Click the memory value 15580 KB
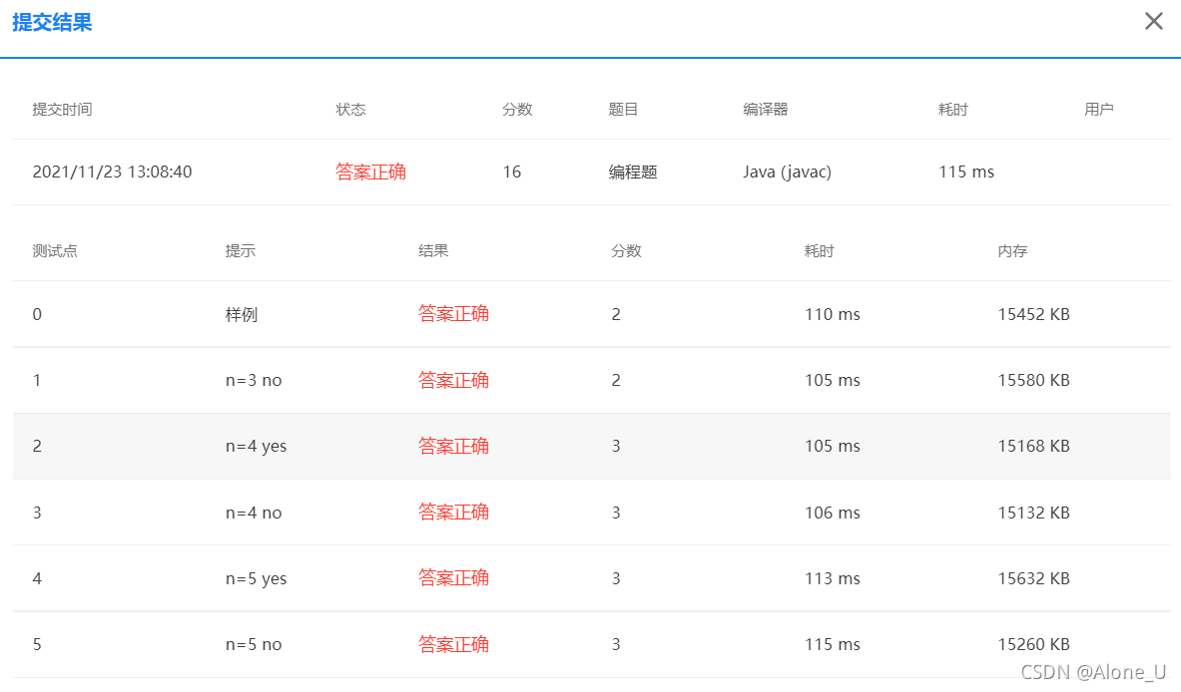The width and height of the screenshot is (1181, 692). [1033, 380]
